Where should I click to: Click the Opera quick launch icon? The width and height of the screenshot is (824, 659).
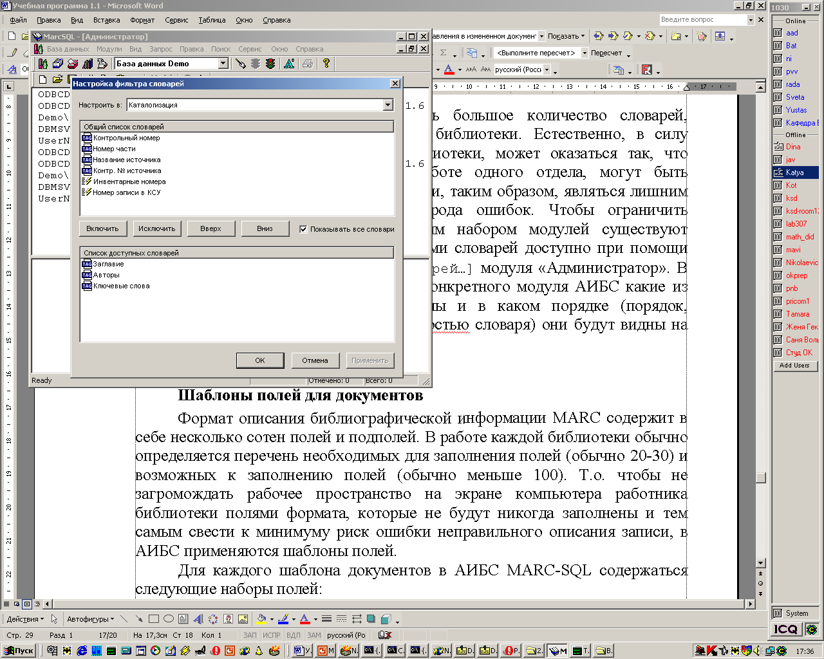pyautogui.click(x=216, y=651)
